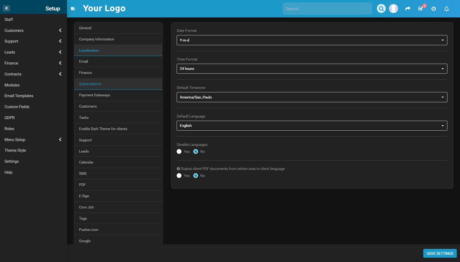Open the Default Timezone dropdown
Image resolution: width=460 pixels, height=262 pixels.
tap(312, 97)
